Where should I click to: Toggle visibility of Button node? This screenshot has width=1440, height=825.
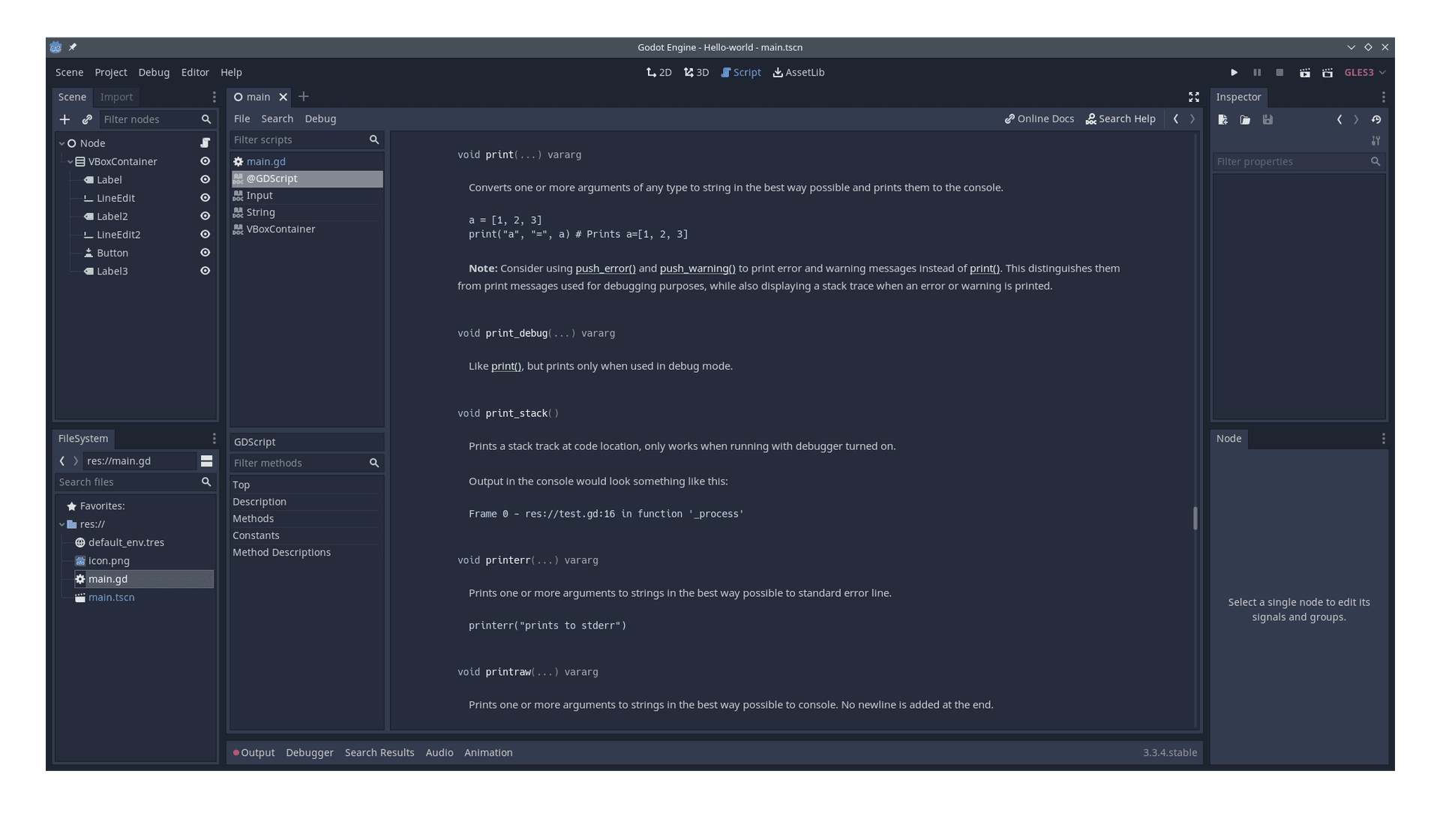[x=205, y=252]
